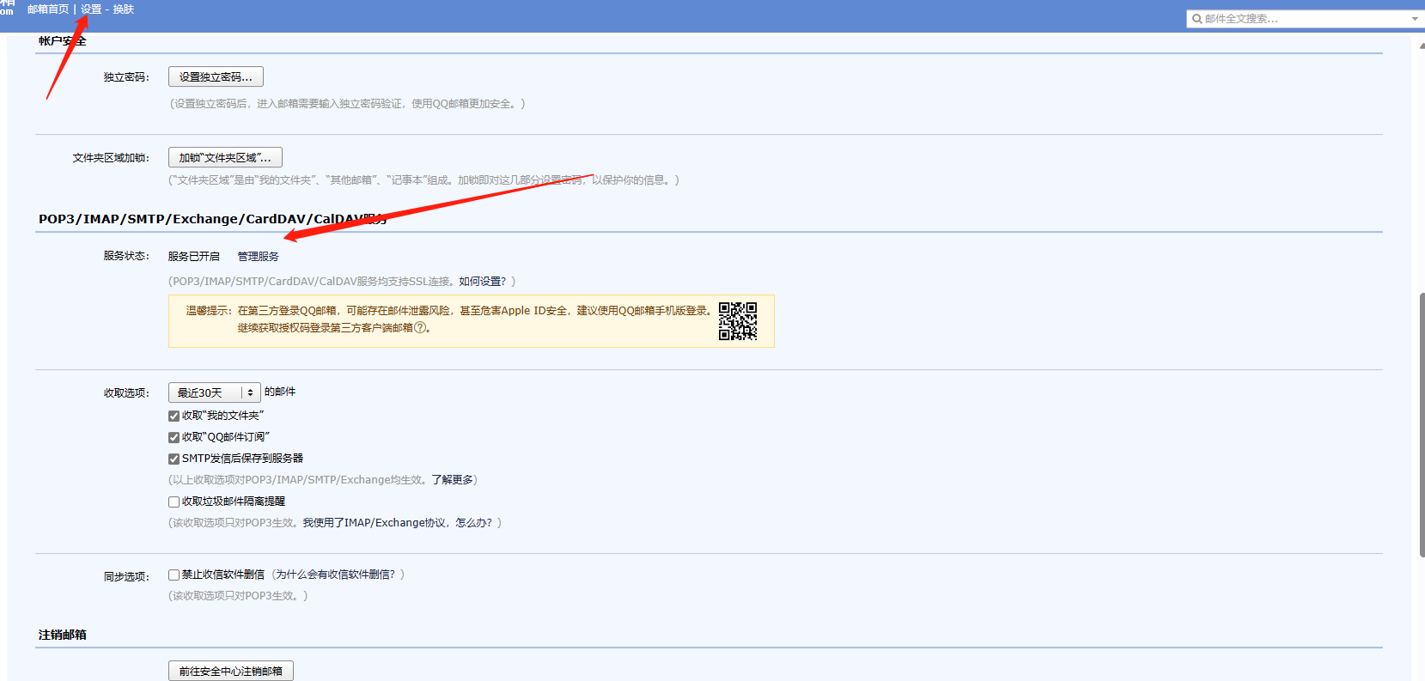
Task: Click the 设置独立密码... button
Action: pyautogui.click(x=216, y=77)
